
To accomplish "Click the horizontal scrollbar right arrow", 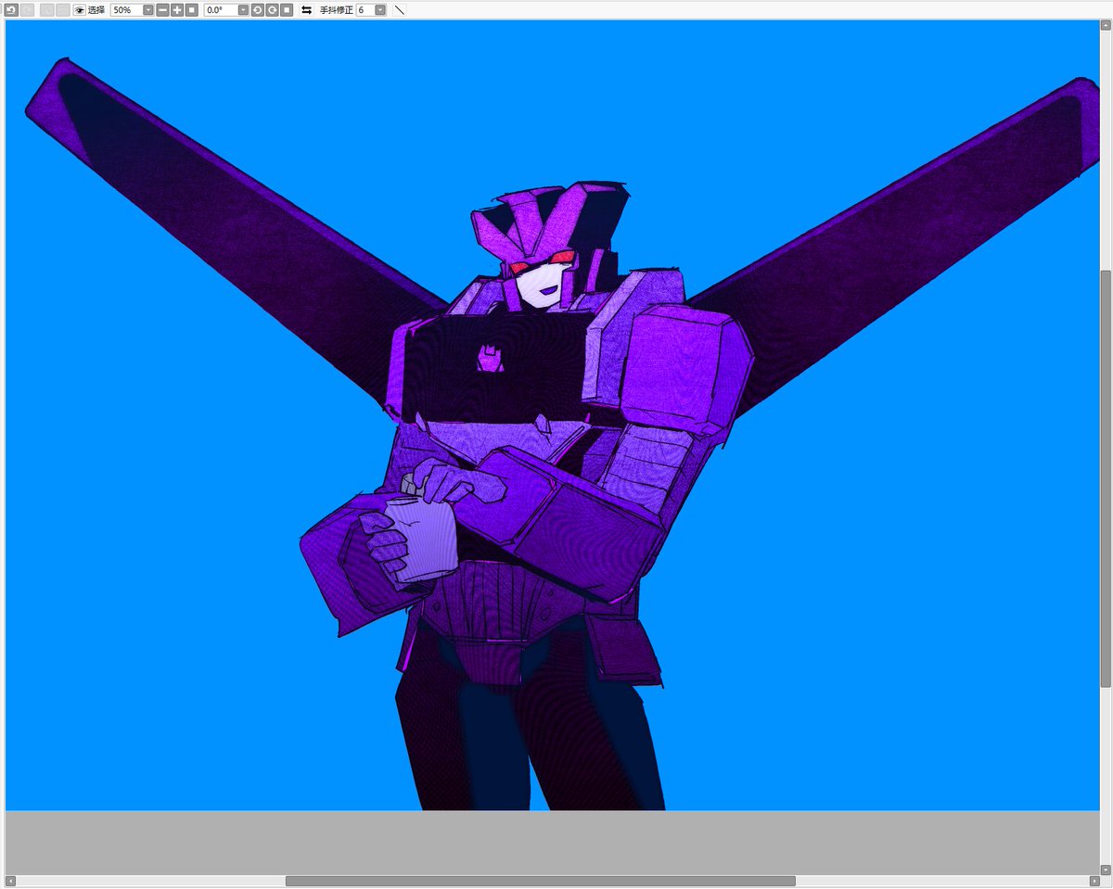I will point(1094,881).
